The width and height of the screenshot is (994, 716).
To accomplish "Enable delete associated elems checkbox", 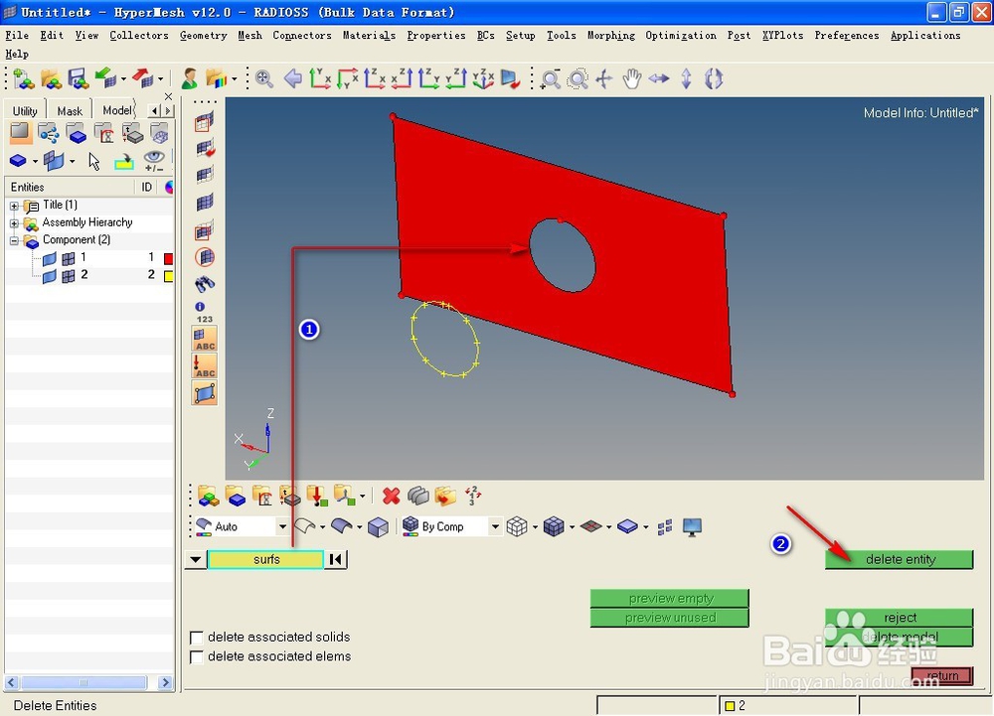I will [197, 656].
